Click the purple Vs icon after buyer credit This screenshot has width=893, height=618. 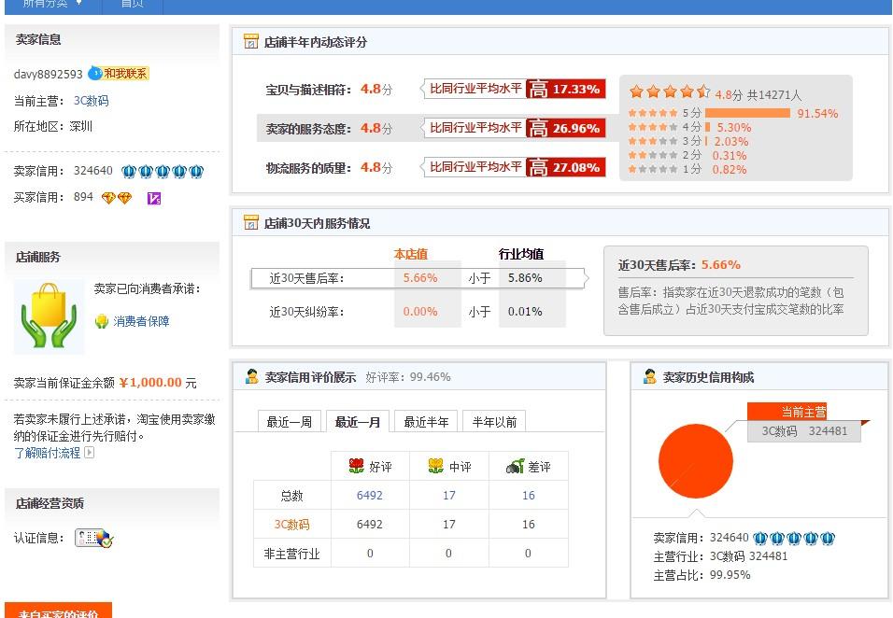[153, 197]
